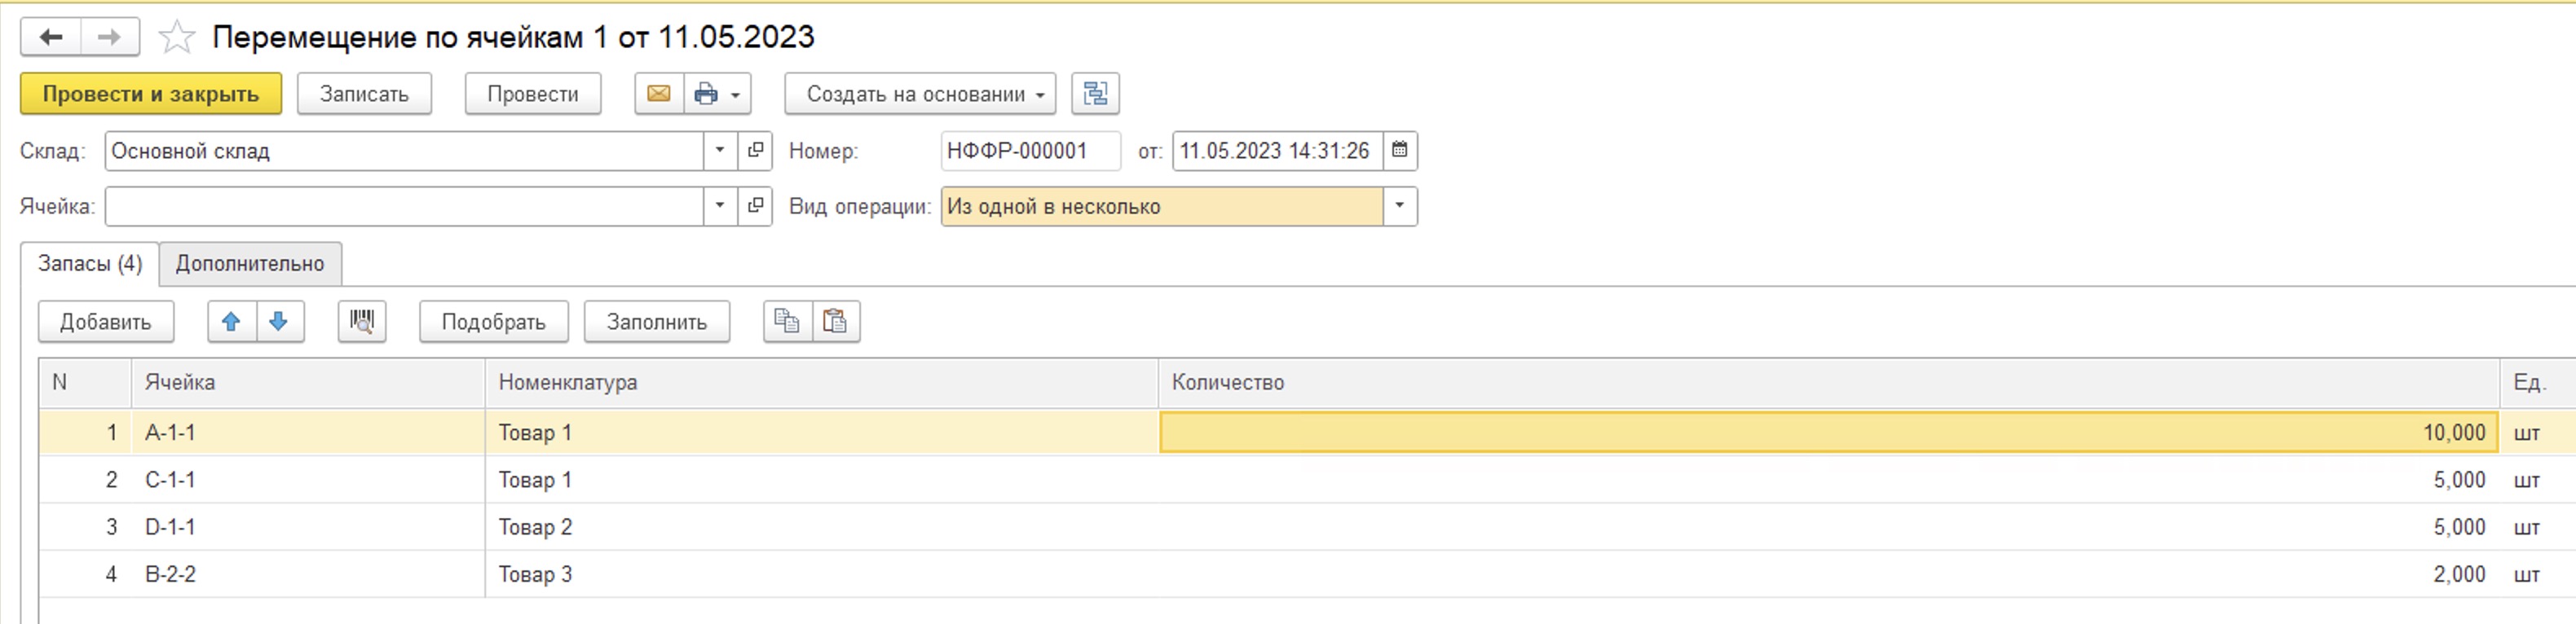The image size is (2576, 624).
Task: Select cell A-1-1 in row 1
Action: click(x=308, y=433)
